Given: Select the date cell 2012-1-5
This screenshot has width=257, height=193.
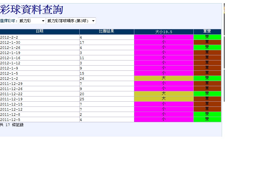Looking at the screenshot, I should (40, 73).
